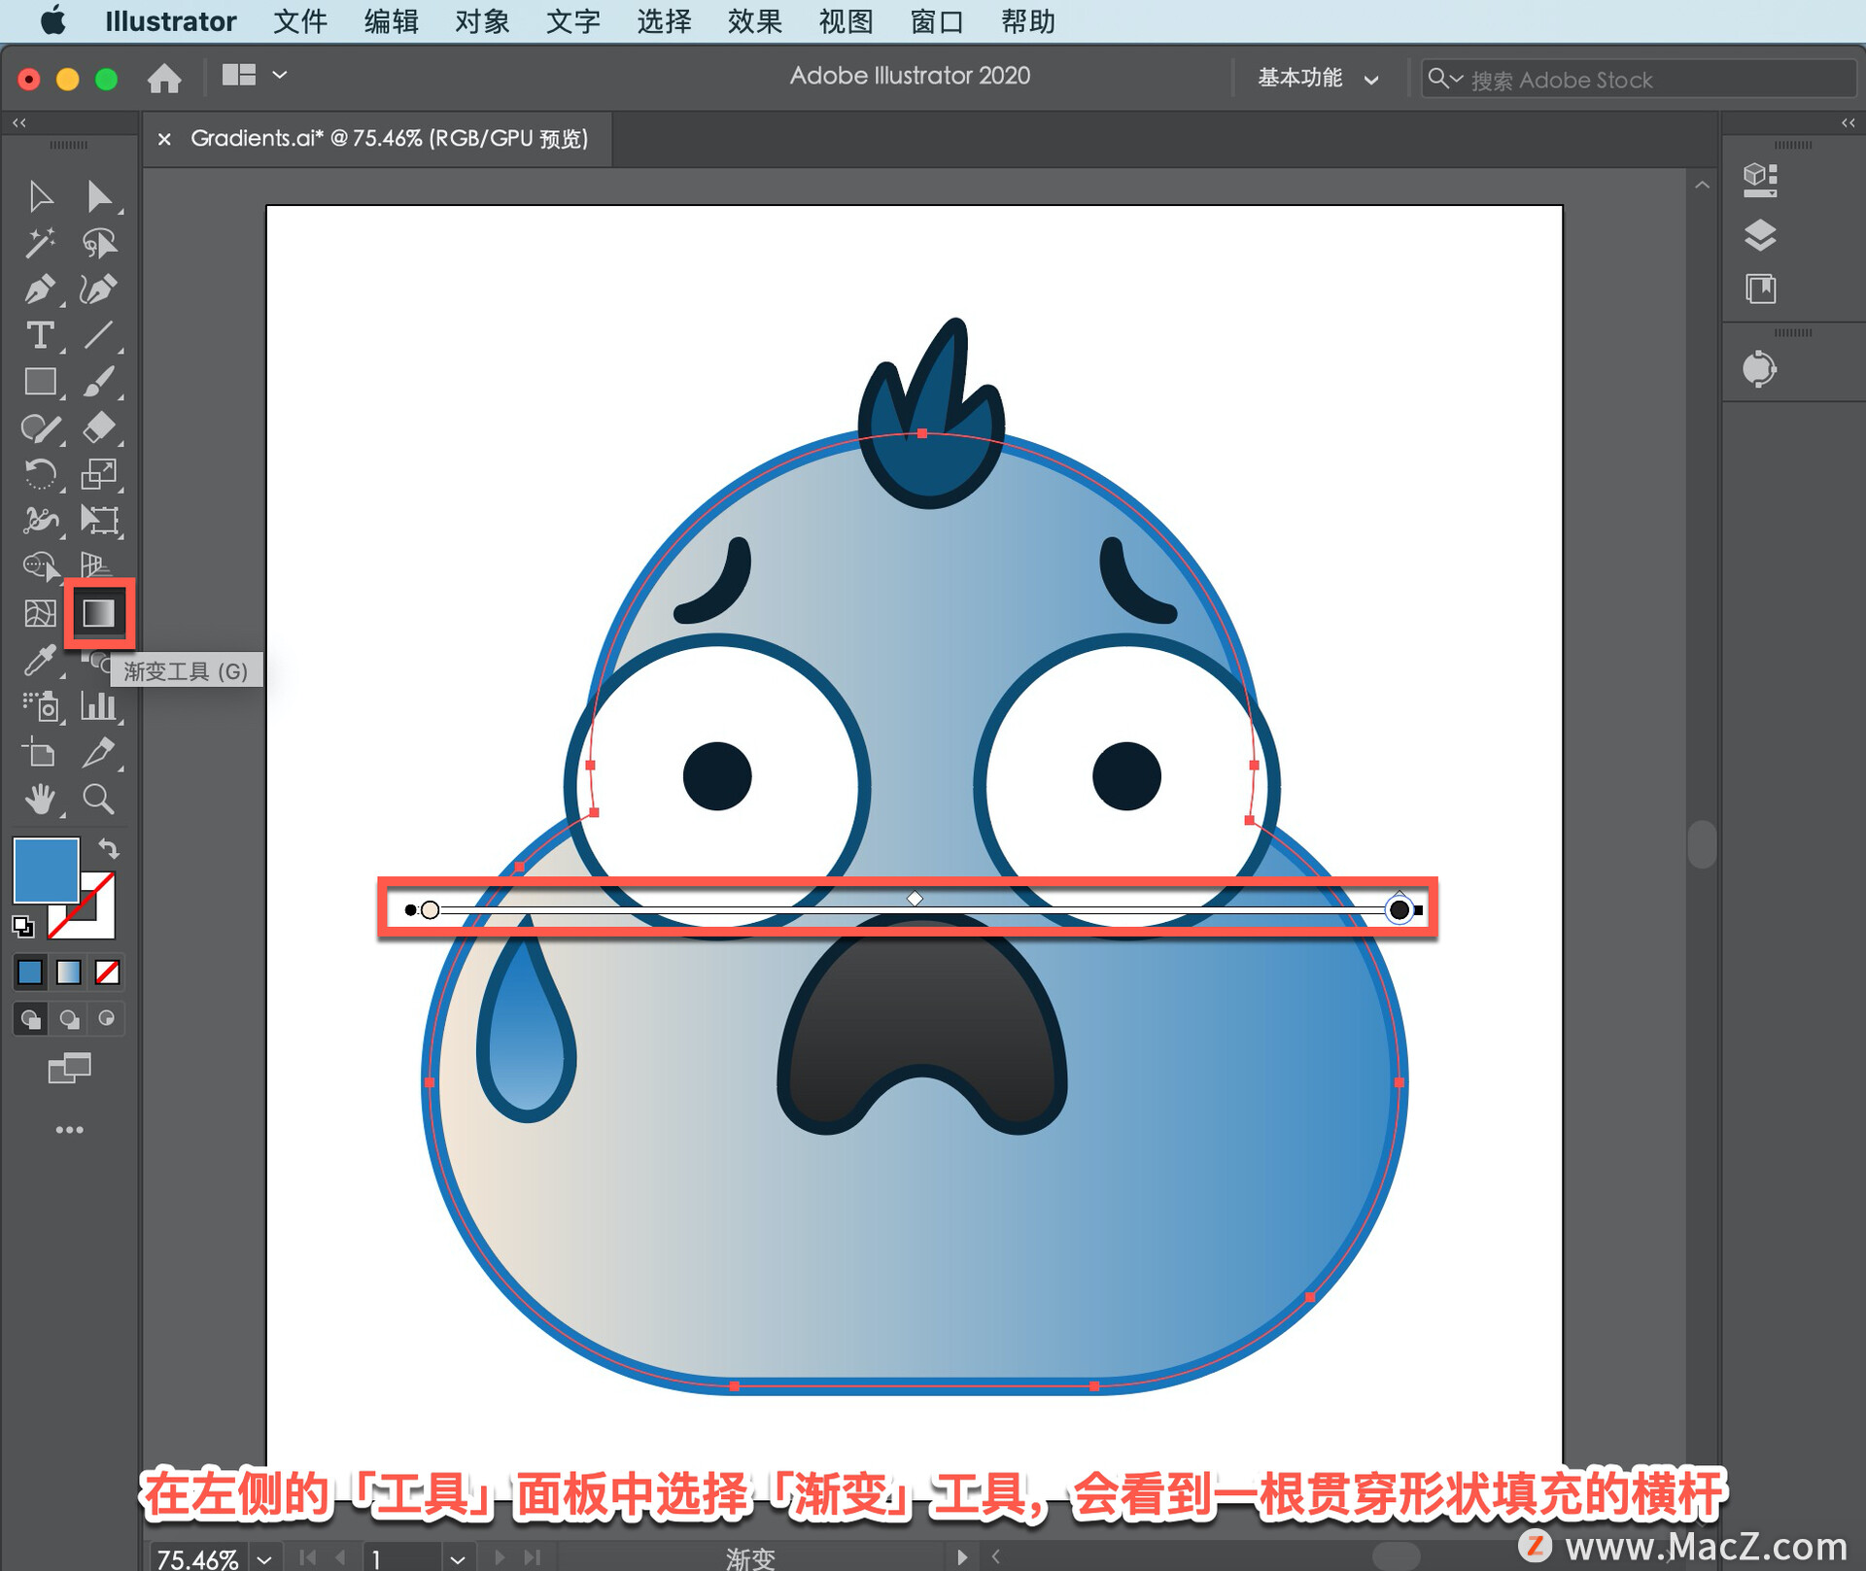Open the 窗口 menu
The image size is (1866, 1571).
pyautogui.click(x=936, y=21)
